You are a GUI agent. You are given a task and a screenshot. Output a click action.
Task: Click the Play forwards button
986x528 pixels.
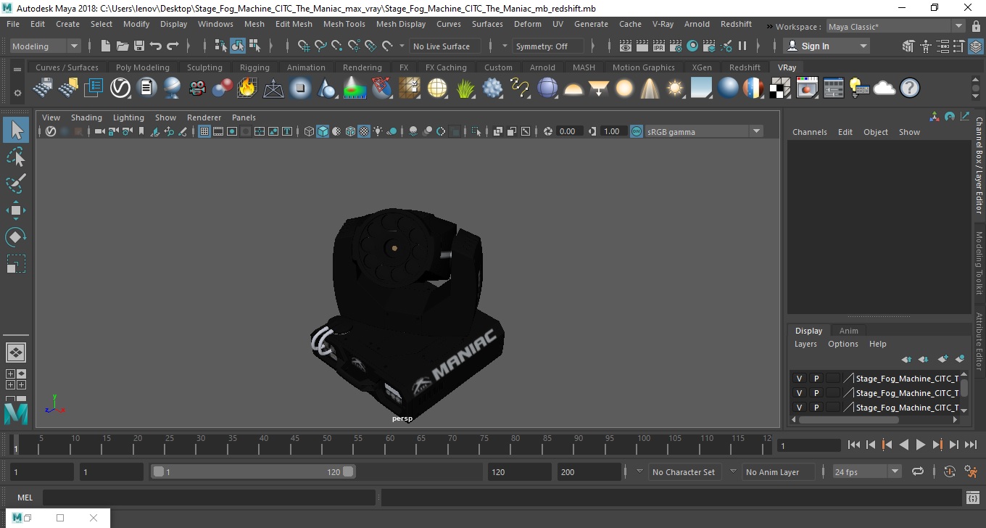pos(920,445)
